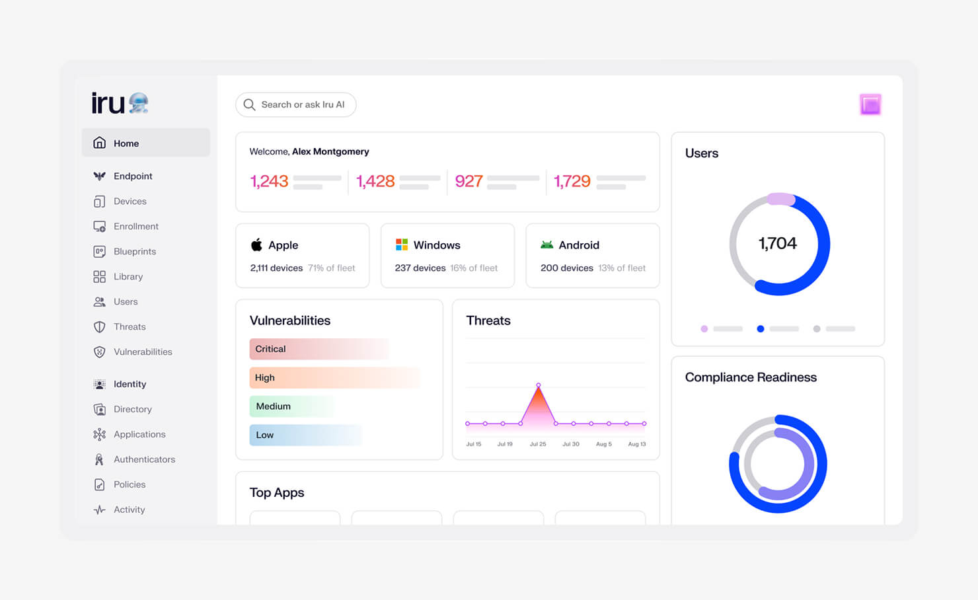Click the gray Users legend dot
Image resolution: width=978 pixels, height=600 pixels.
pyautogui.click(x=817, y=328)
